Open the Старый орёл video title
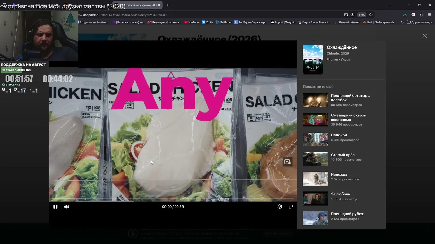435x244 pixels. (343, 155)
